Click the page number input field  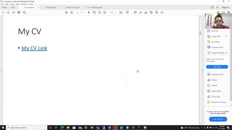pyautogui.click(x=77, y=13)
